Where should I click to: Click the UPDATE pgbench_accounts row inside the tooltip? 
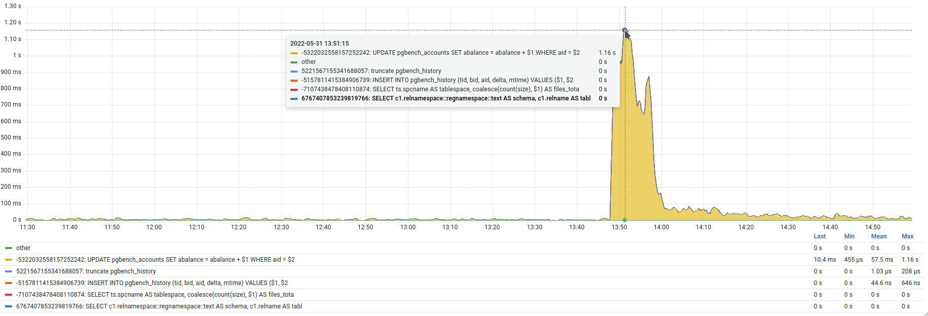pos(453,53)
